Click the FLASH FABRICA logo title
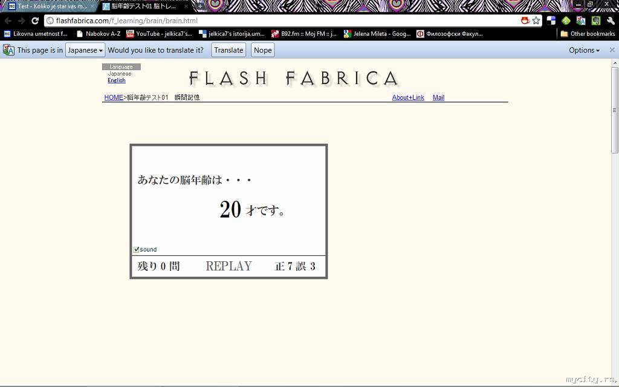 (x=294, y=78)
